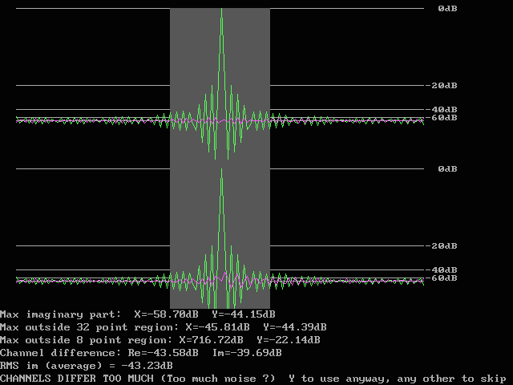Click the -20dB label of lower graph
This screenshot has width=513, height=385.
pos(441,246)
